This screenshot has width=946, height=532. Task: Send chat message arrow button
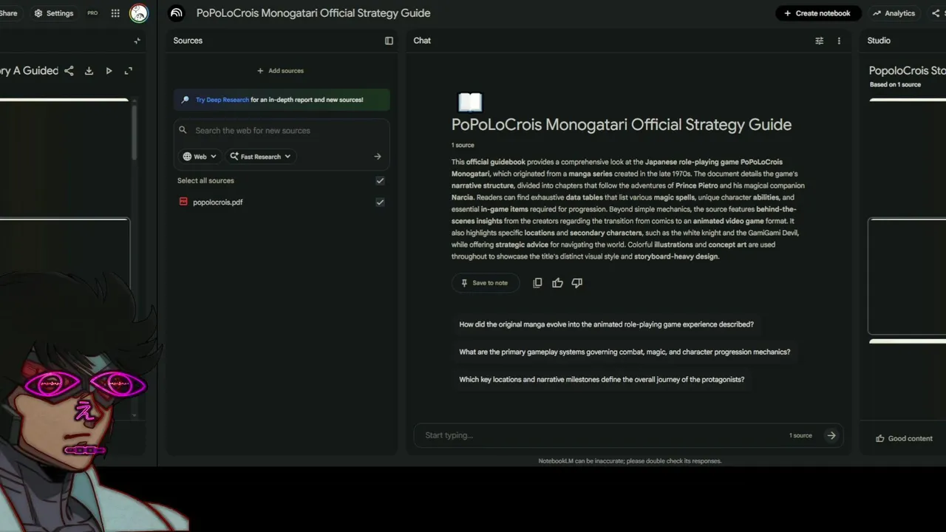[x=831, y=435]
